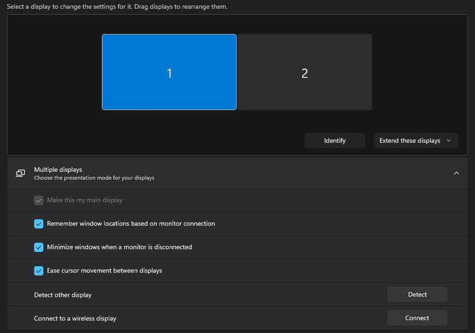This screenshot has height=333, width=475.
Task: Click the Connect to a wireless display label
Action: 75,319
